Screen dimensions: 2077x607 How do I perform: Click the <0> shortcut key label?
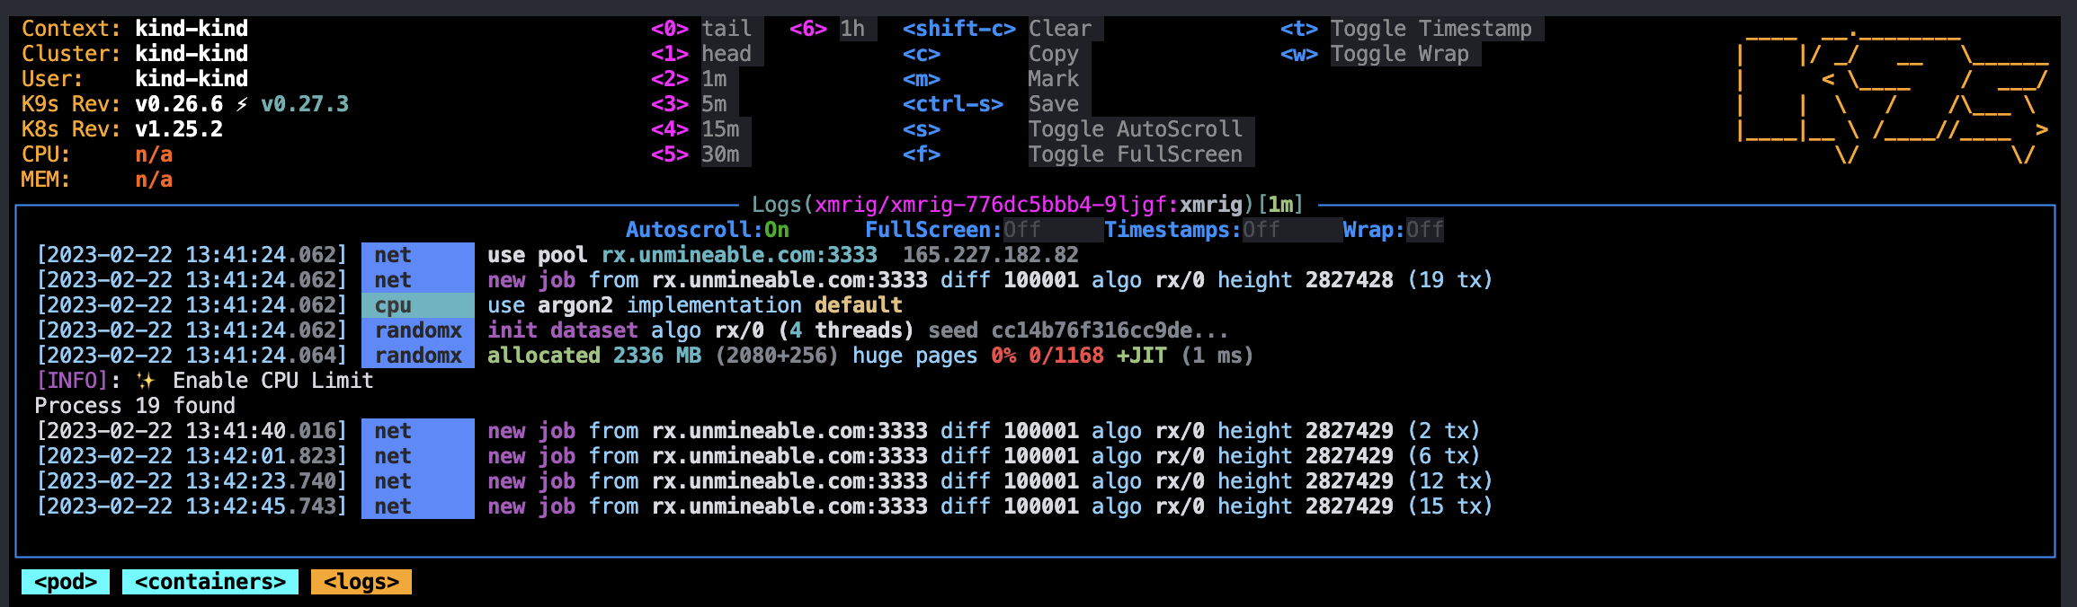(670, 29)
